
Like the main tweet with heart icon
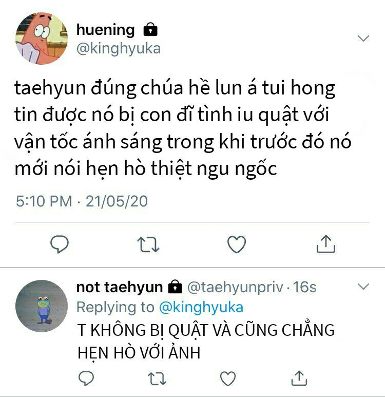(x=237, y=244)
